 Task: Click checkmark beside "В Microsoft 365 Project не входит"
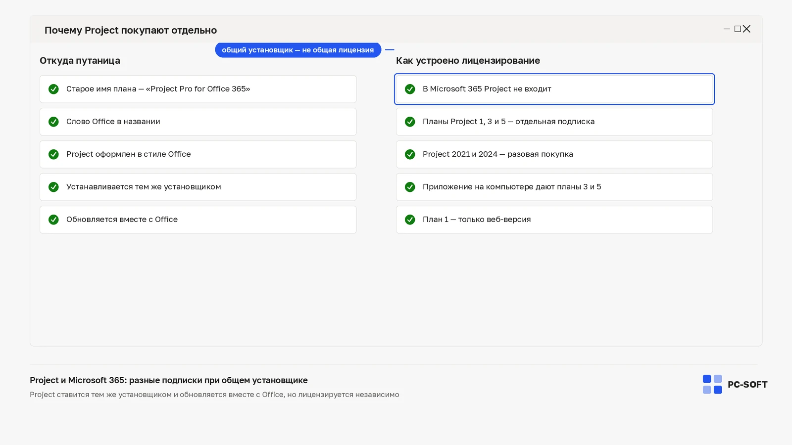click(x=410, y=89)
